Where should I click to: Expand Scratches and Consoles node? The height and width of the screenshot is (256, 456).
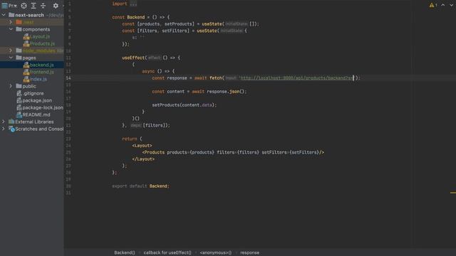click(x=4, y=129)
